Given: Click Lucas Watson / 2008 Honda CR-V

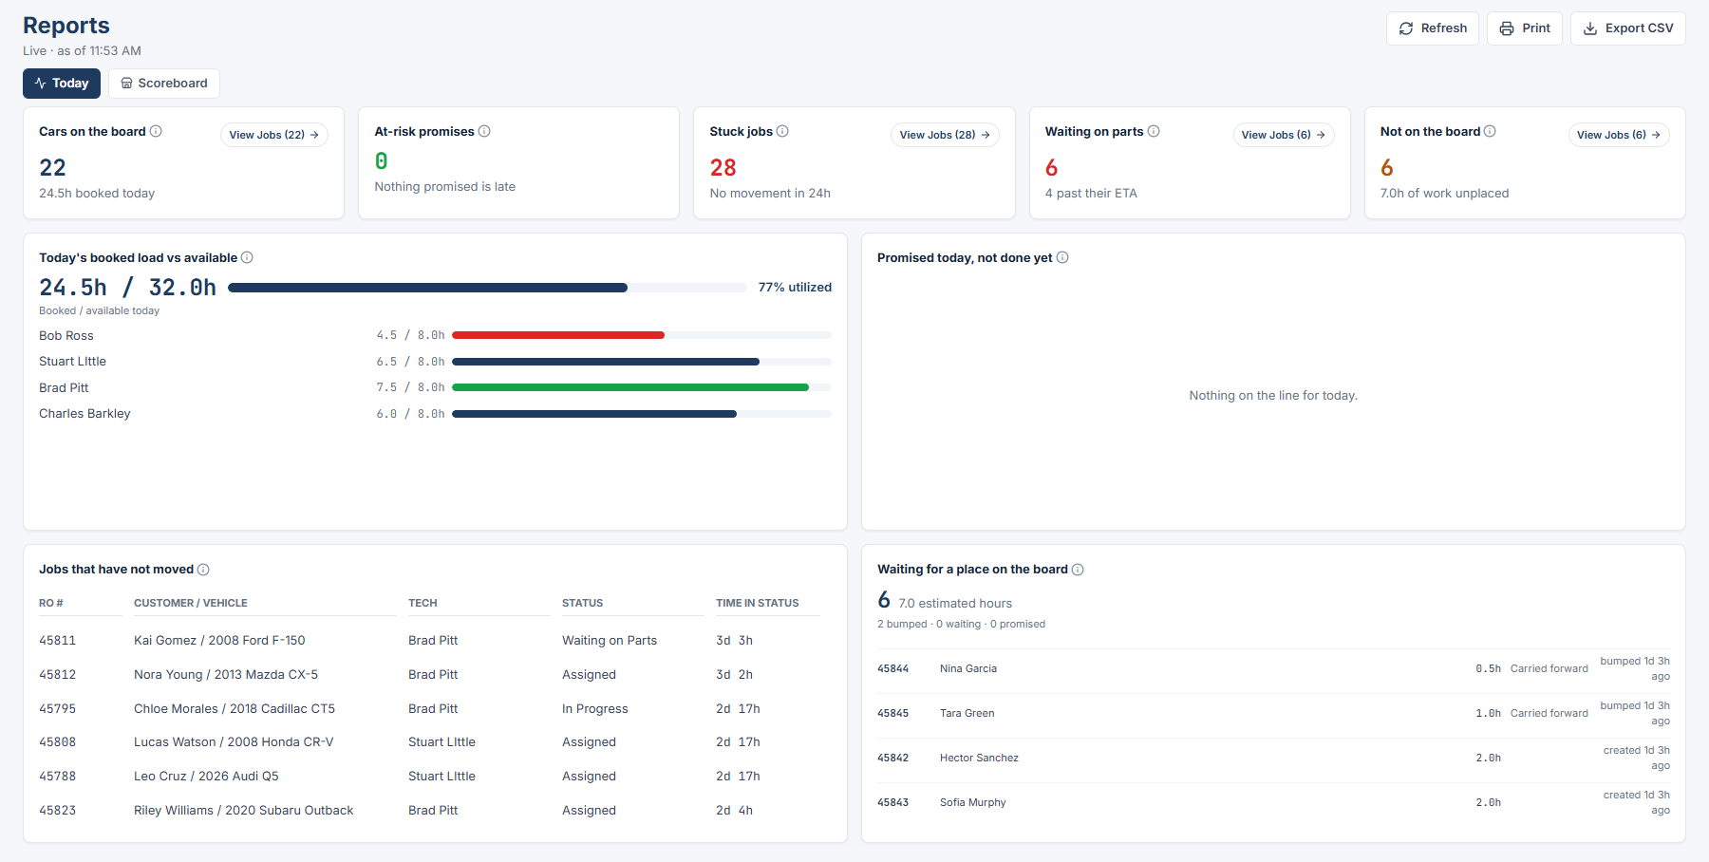Looking at the screenshot, I should [234, 742].
